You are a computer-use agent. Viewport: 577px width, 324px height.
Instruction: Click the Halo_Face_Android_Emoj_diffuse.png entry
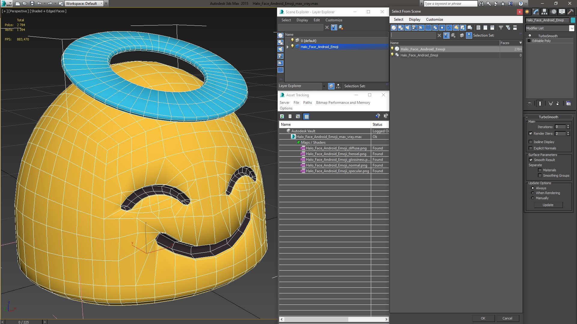336,148
